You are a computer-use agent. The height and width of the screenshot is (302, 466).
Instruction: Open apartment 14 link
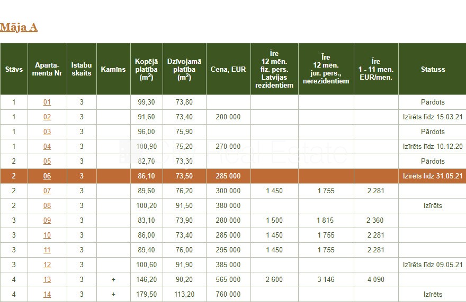pyautogui.click(x=47, y=295)
